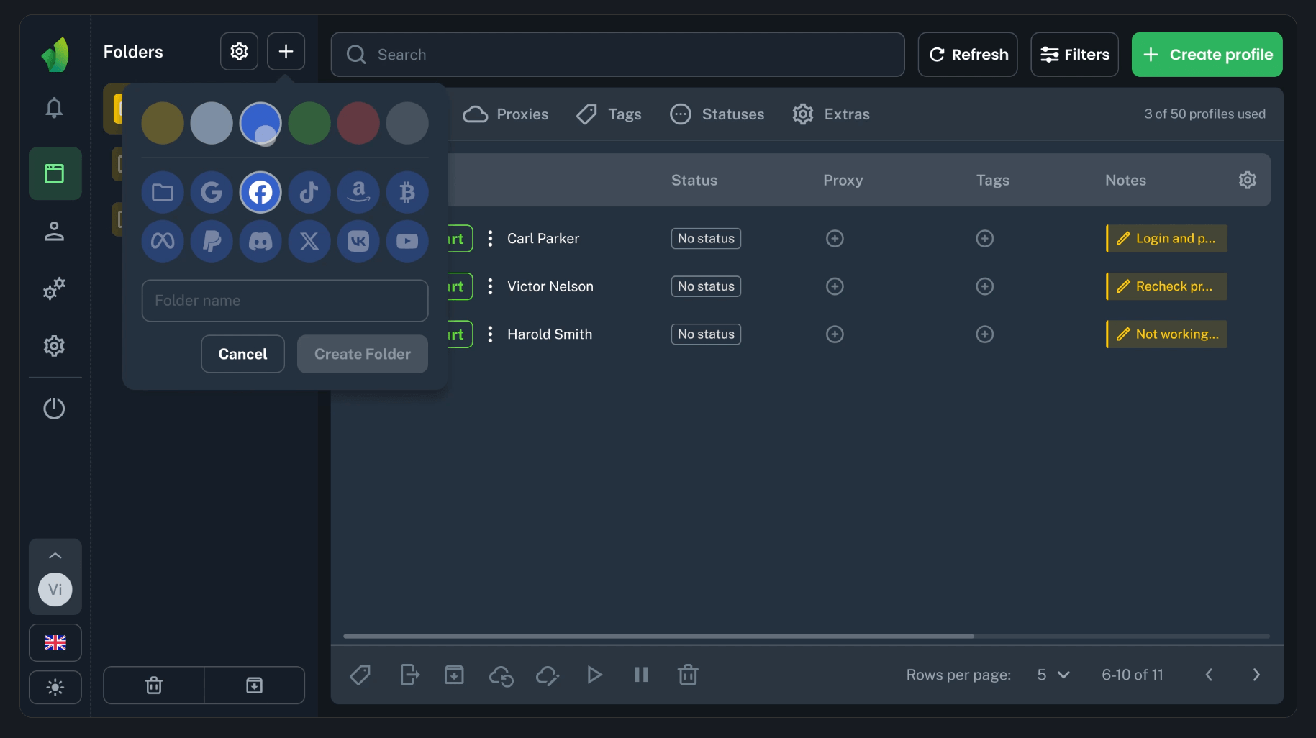Set status for Victor Nelson
The width and height of the screenshot is (1316, 738).
[706, 286]
